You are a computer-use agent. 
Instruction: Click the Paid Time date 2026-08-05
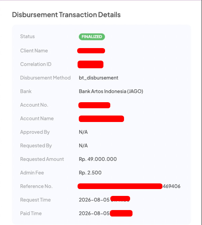94,213
